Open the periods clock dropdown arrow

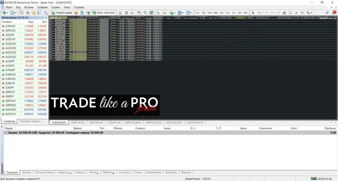pos(183,13)
